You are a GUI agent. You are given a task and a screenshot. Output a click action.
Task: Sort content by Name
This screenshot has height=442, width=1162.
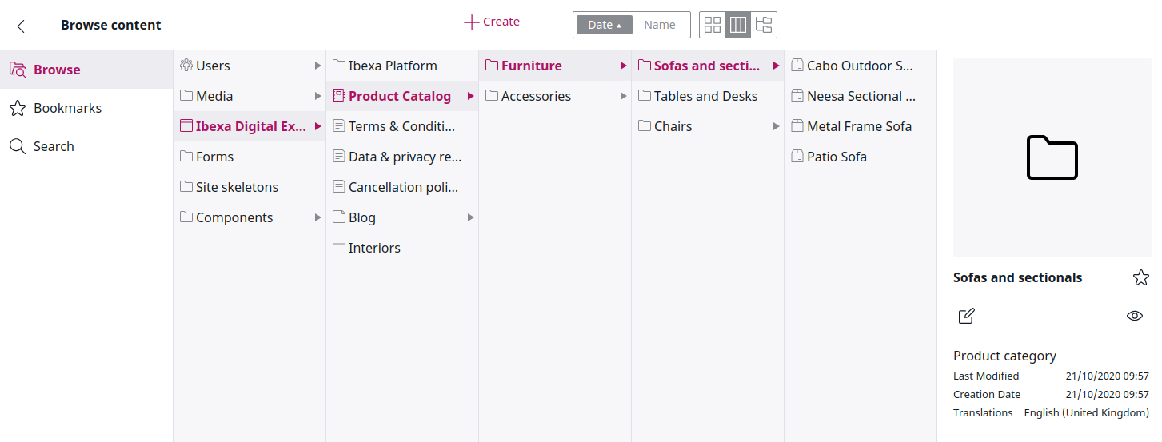coord(660,25)
